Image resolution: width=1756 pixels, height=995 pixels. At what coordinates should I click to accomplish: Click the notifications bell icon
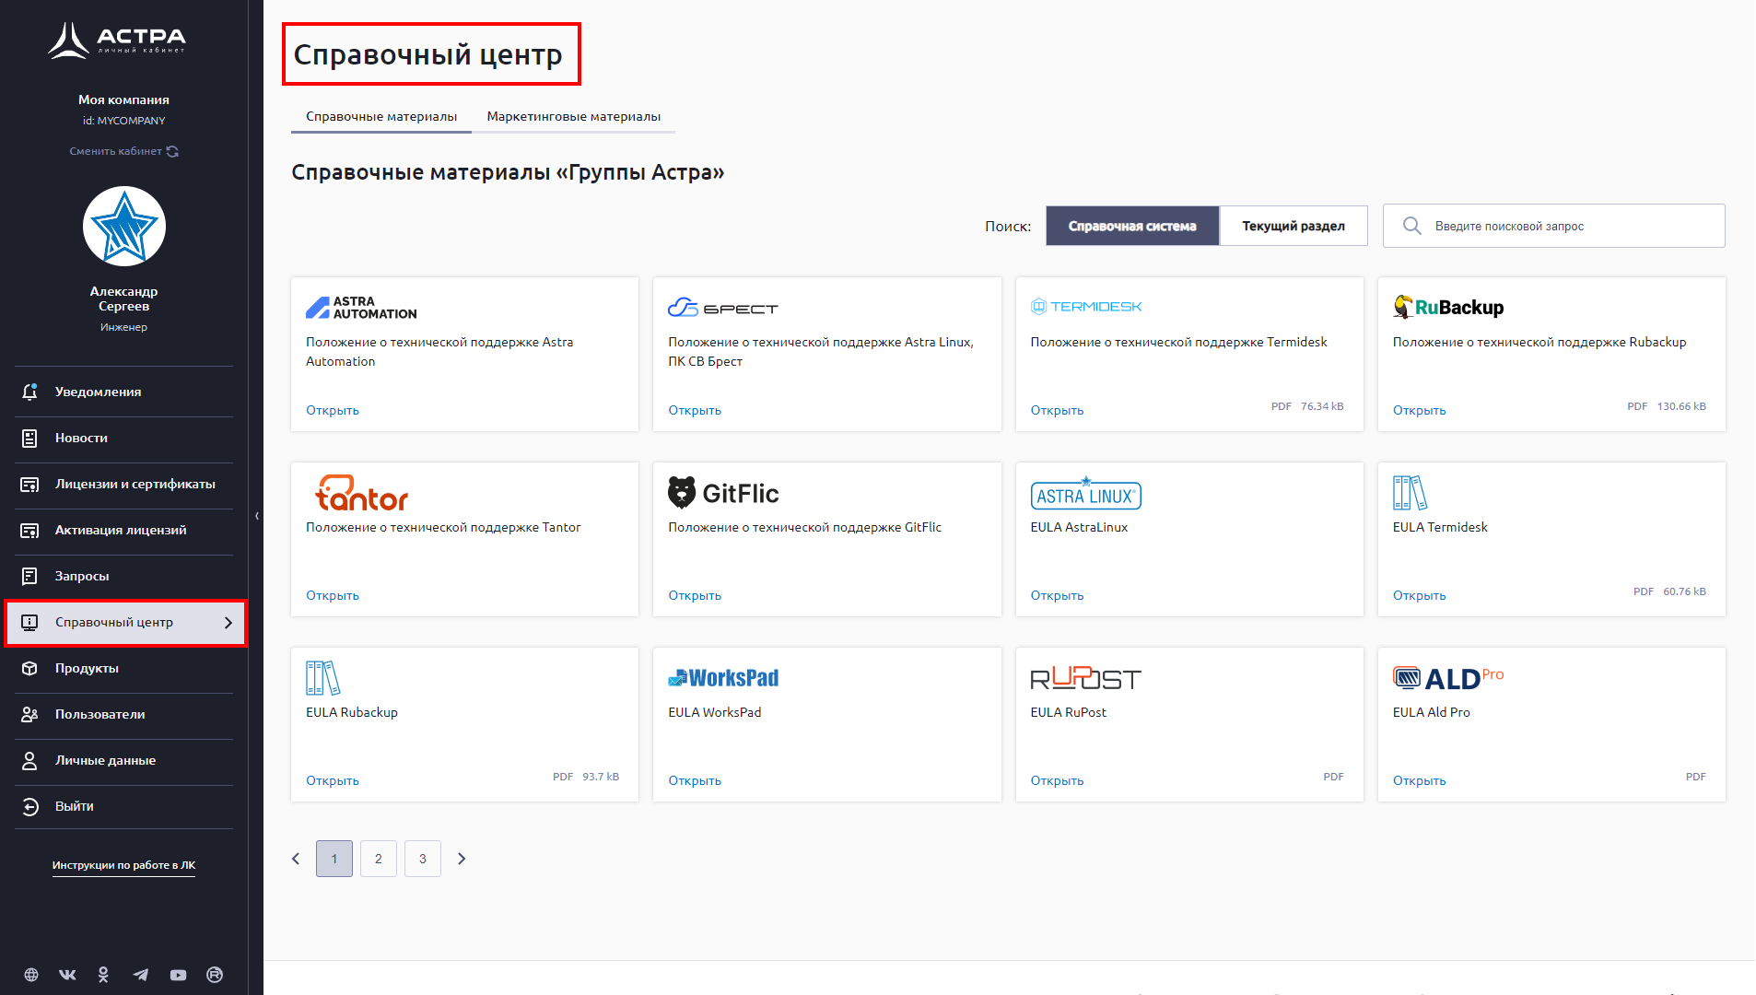coord(29,392)
